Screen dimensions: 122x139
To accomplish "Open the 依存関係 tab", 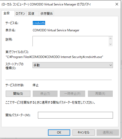I will pos(46,14).
